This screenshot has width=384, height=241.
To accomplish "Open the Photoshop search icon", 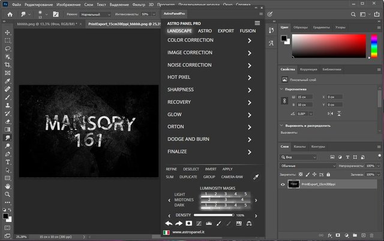I will click(353, 14).
